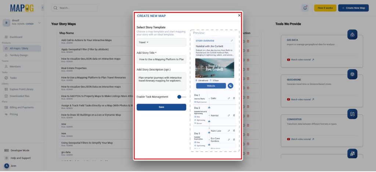The height and width of the screenshot is (172, 376).
Task: Delete the Using Geospatial Filters map row
Action: 248,144
